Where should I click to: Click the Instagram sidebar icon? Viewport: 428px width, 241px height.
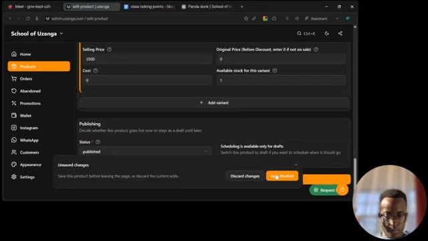pyautogui.click(x=14, y=128)
